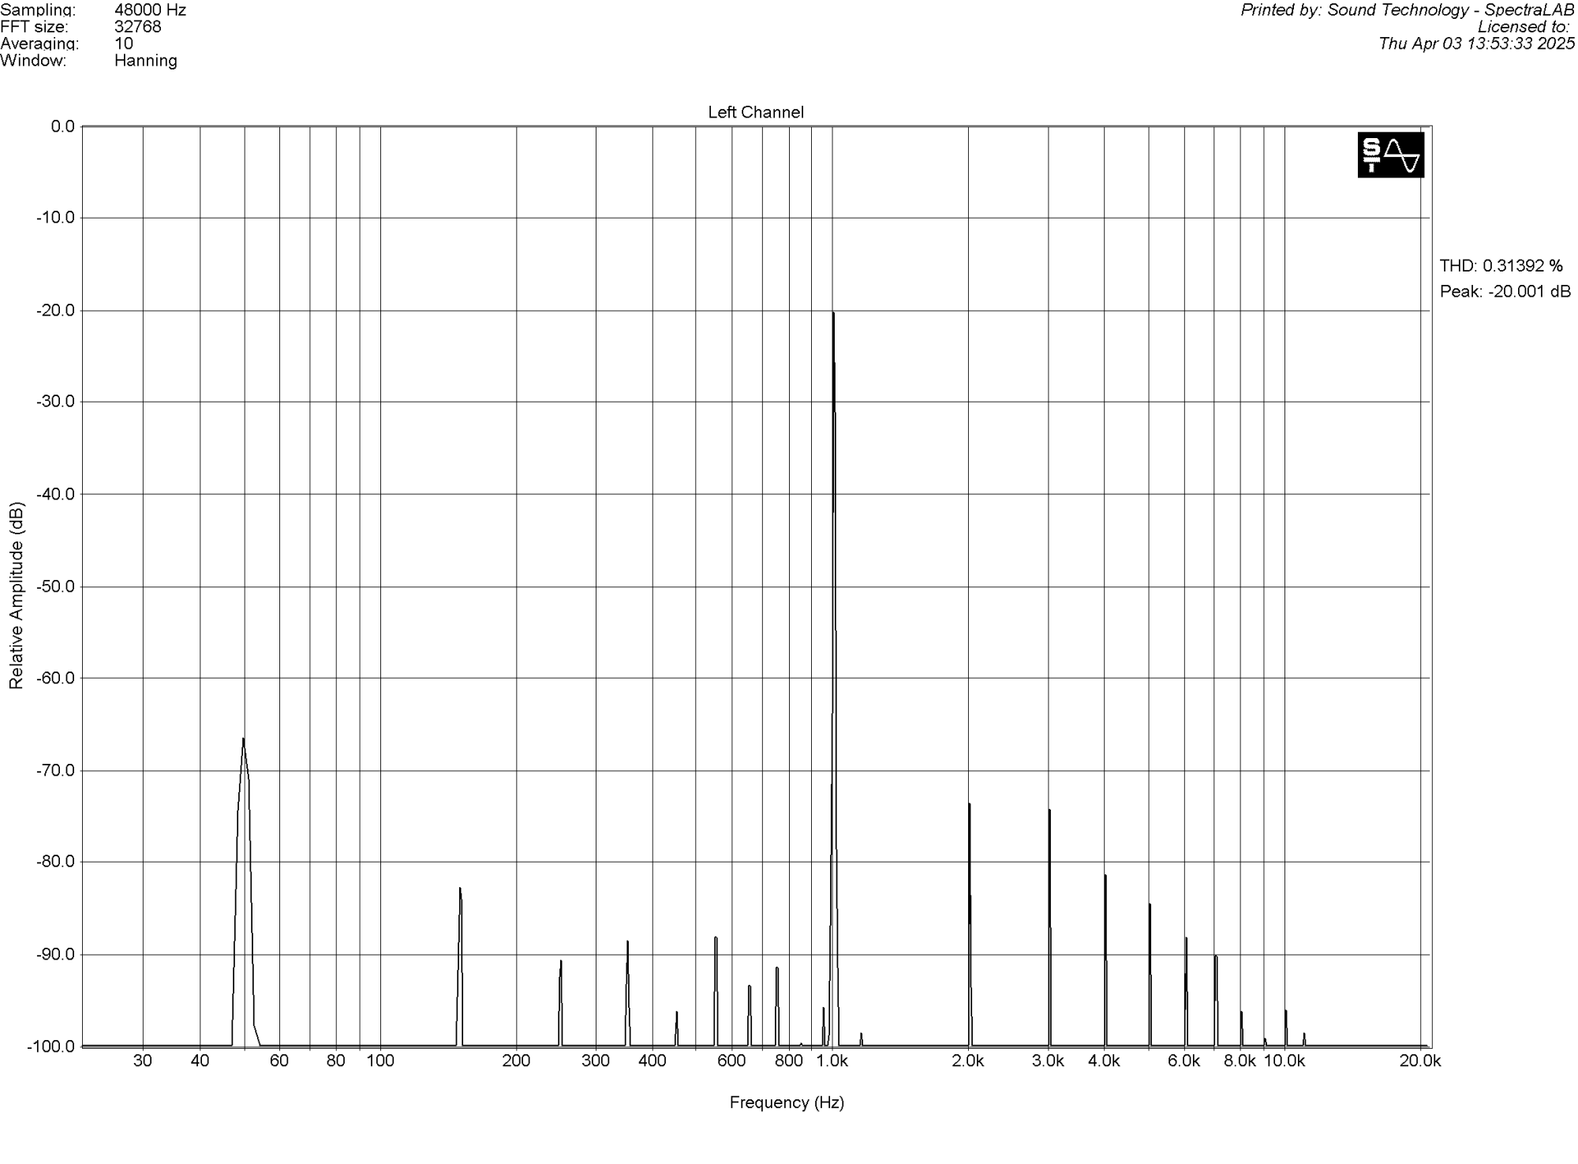This screenshot has width=1578, height=1164.
Task: Click the 20.0k frequency axis tick label
Action: coord(1419,1061)
